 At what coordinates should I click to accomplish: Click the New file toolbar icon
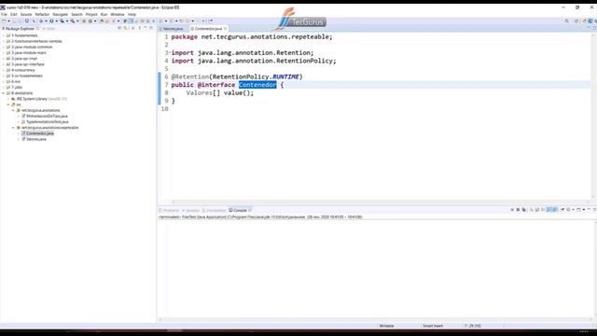(x=4, y=21)
